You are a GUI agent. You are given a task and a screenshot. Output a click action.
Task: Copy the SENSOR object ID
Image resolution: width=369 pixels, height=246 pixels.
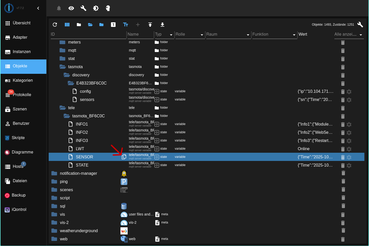124,157
